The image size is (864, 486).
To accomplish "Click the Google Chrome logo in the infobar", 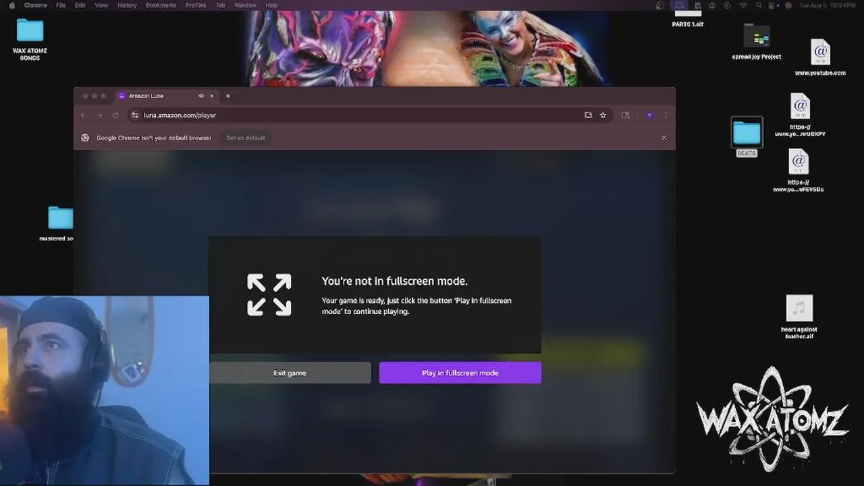I will click(85, 138).
